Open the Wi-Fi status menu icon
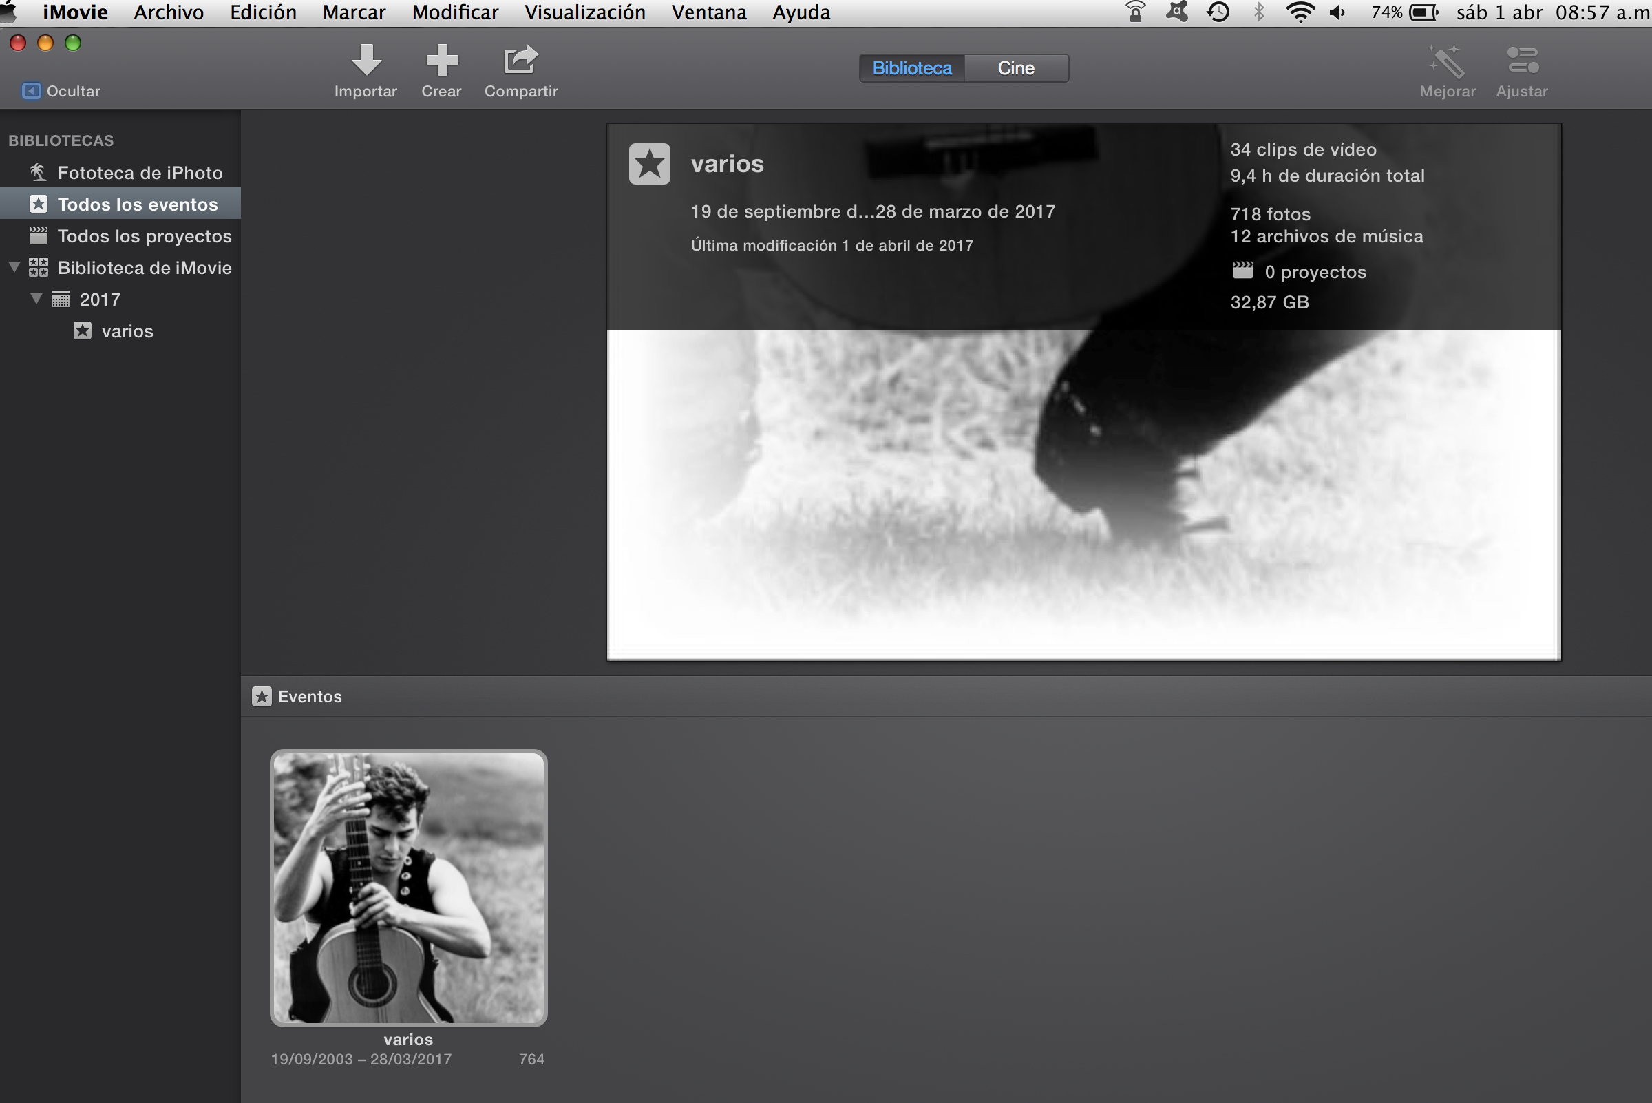The image size is (1652, 1103). coord(1300,12)
